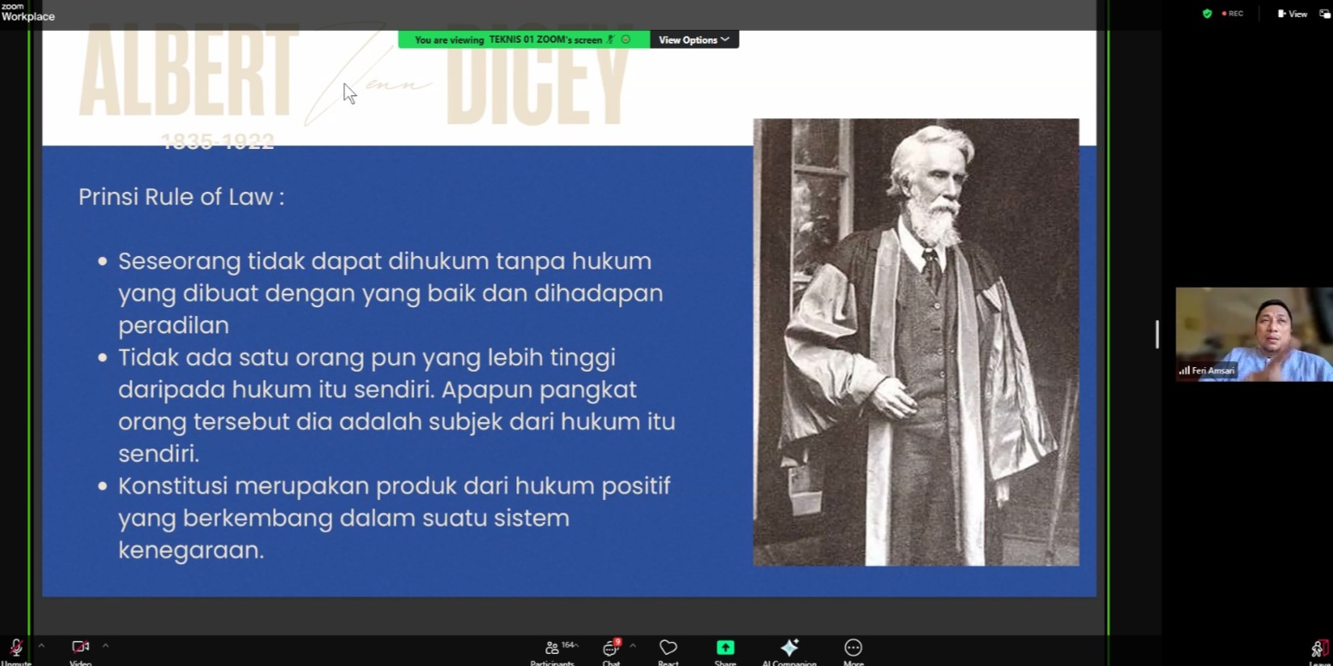
Task: Click the REC recording indicator
Action: coord(1232,14)
